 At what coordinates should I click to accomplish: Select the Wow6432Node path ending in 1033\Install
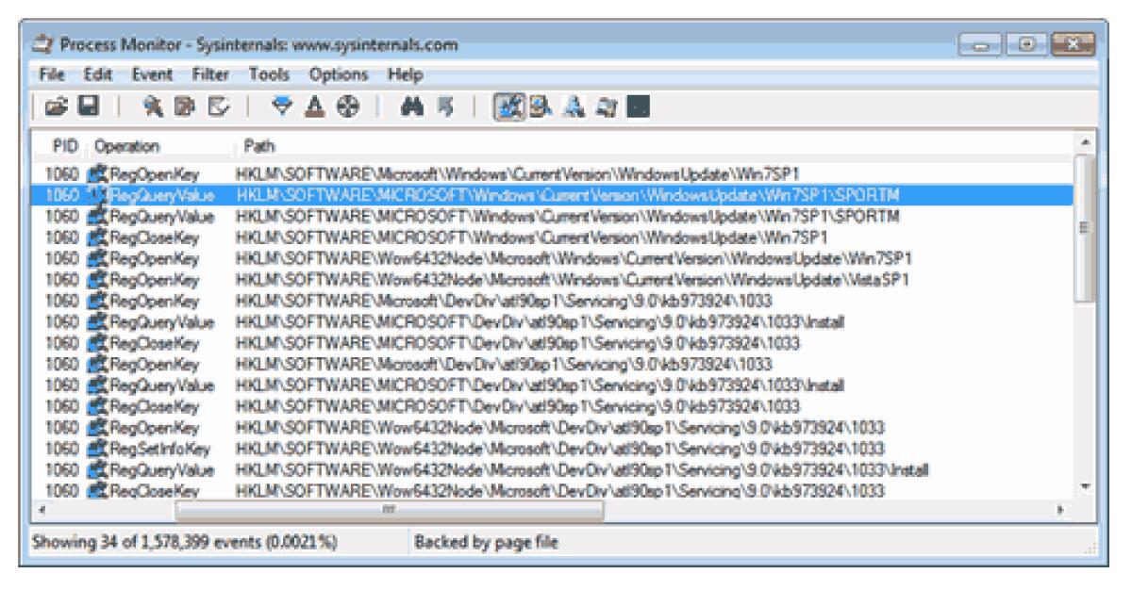pyautogui.click(x=582, y=470)
